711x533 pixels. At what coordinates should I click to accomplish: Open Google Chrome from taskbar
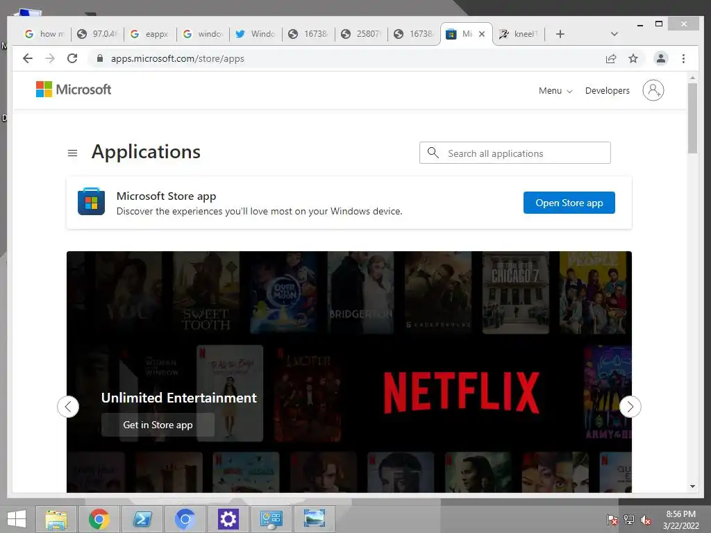tap(99, 519)
